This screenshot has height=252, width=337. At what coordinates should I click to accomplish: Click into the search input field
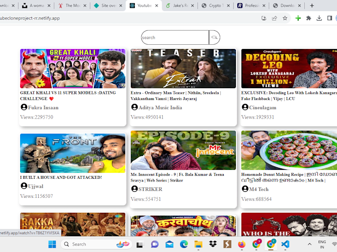click(175, 37)
